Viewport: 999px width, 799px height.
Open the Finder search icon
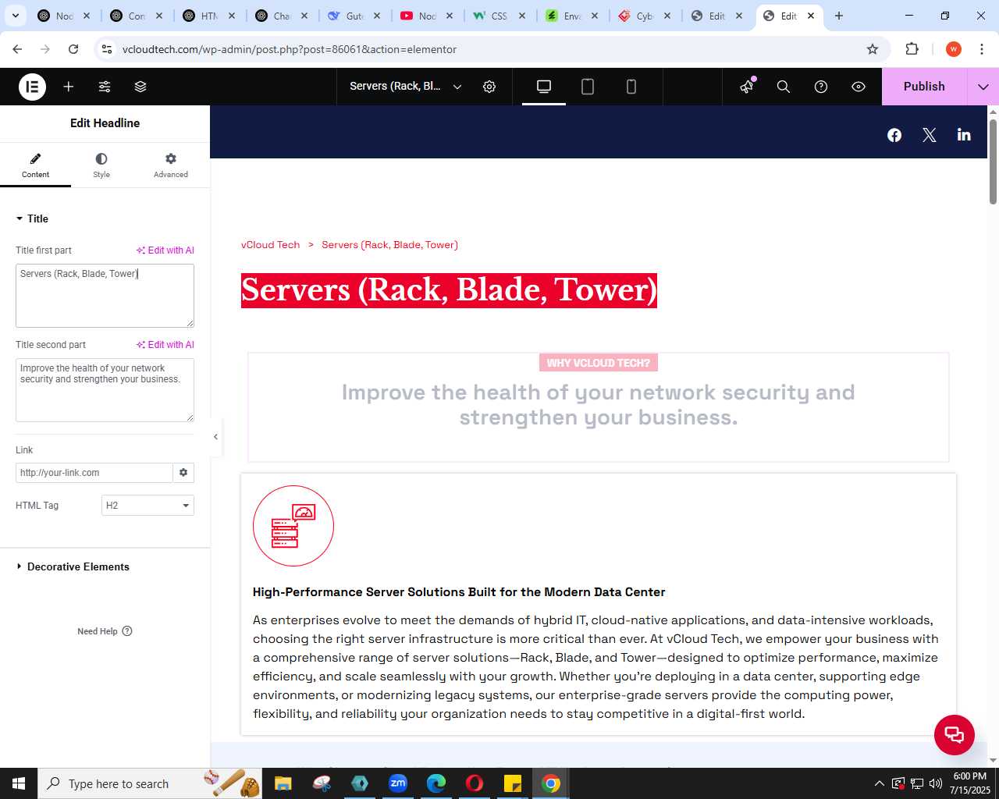click(784, 87)
